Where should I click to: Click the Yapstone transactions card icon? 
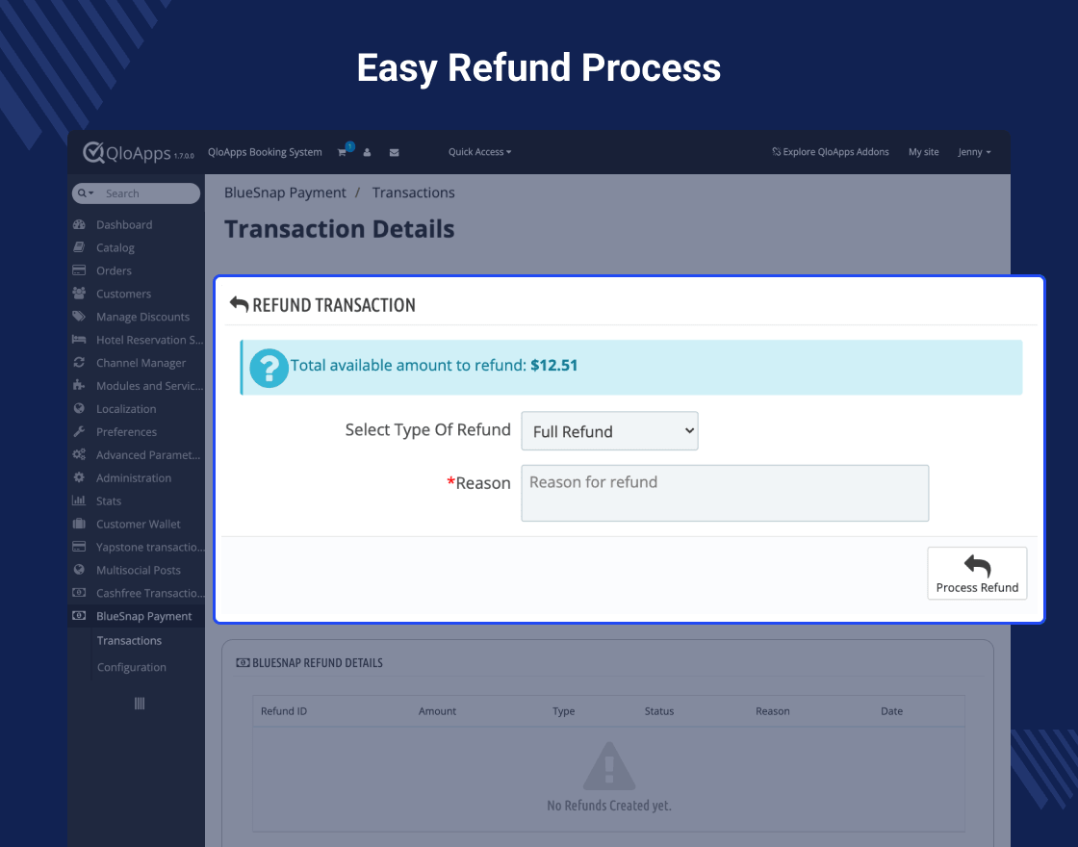point(79,547)
